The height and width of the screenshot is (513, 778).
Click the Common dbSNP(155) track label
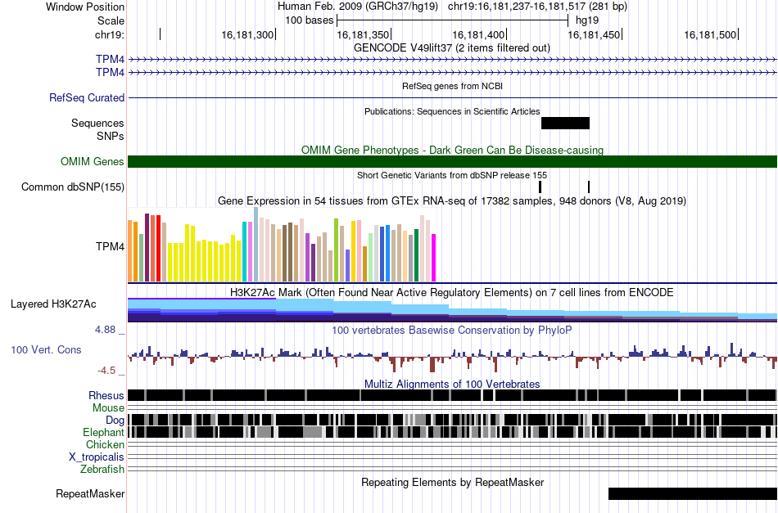(x=73, y=187)
